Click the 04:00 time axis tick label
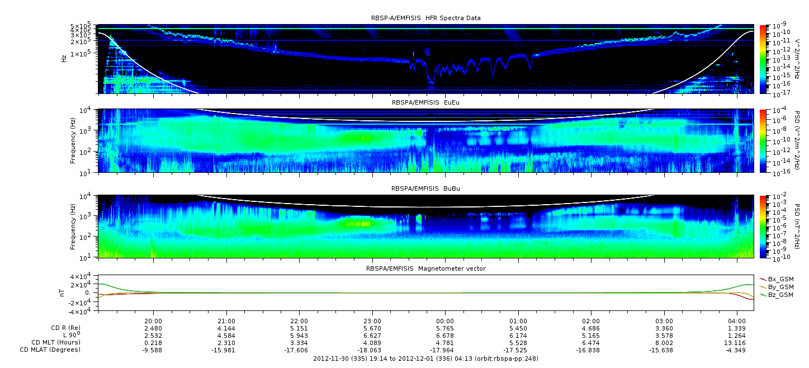The image size is (809, 368). 737,320
